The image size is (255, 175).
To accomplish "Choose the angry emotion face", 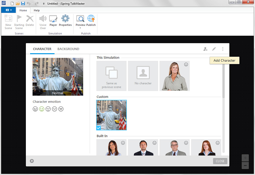I will (61, 109).
